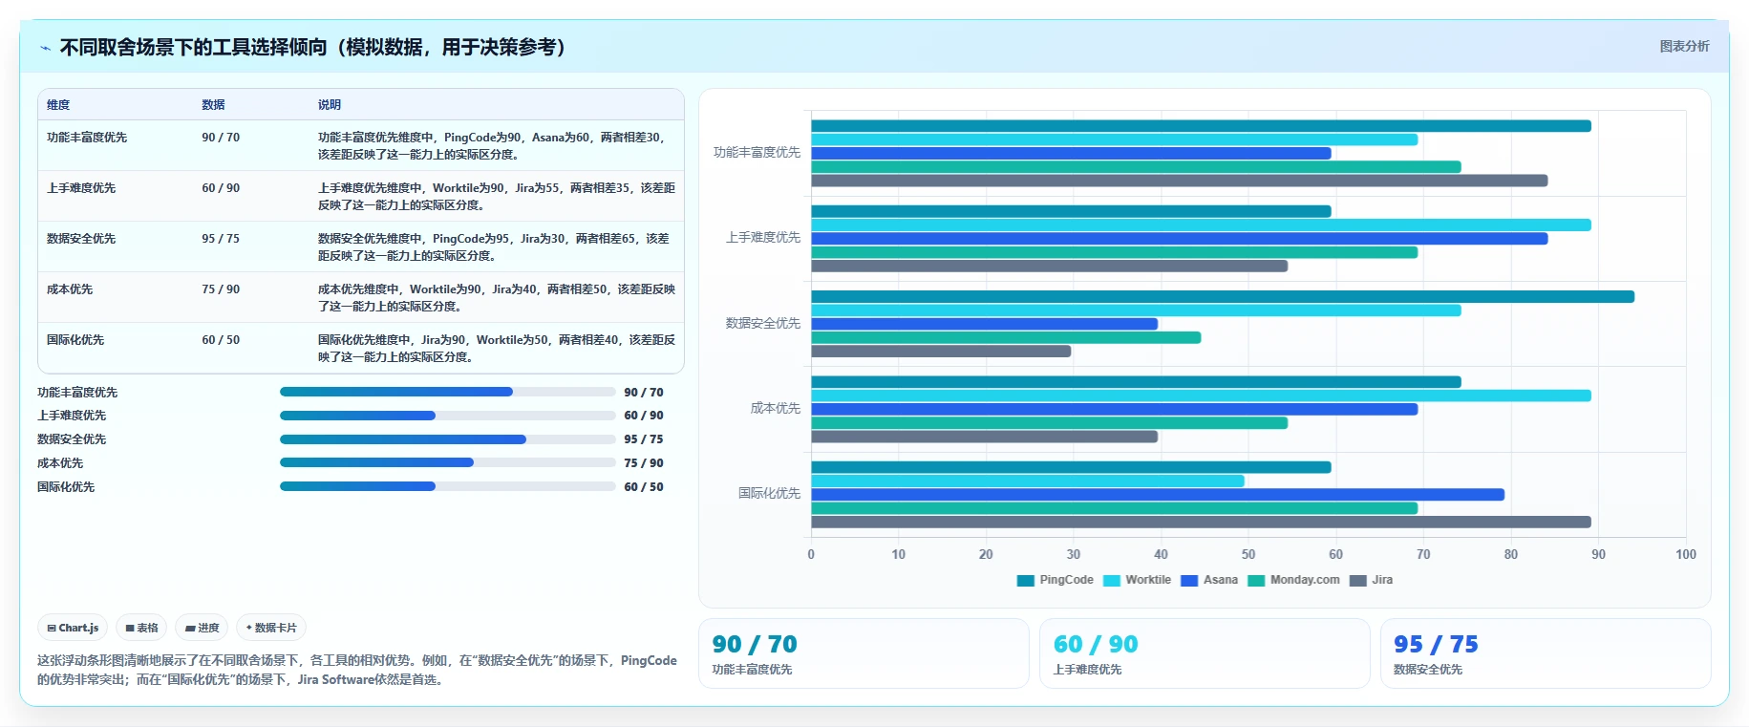Click the Monday.com bar in 功能丰富度优先 group
Screen dimensions: 1749x727
point(1136,167)
